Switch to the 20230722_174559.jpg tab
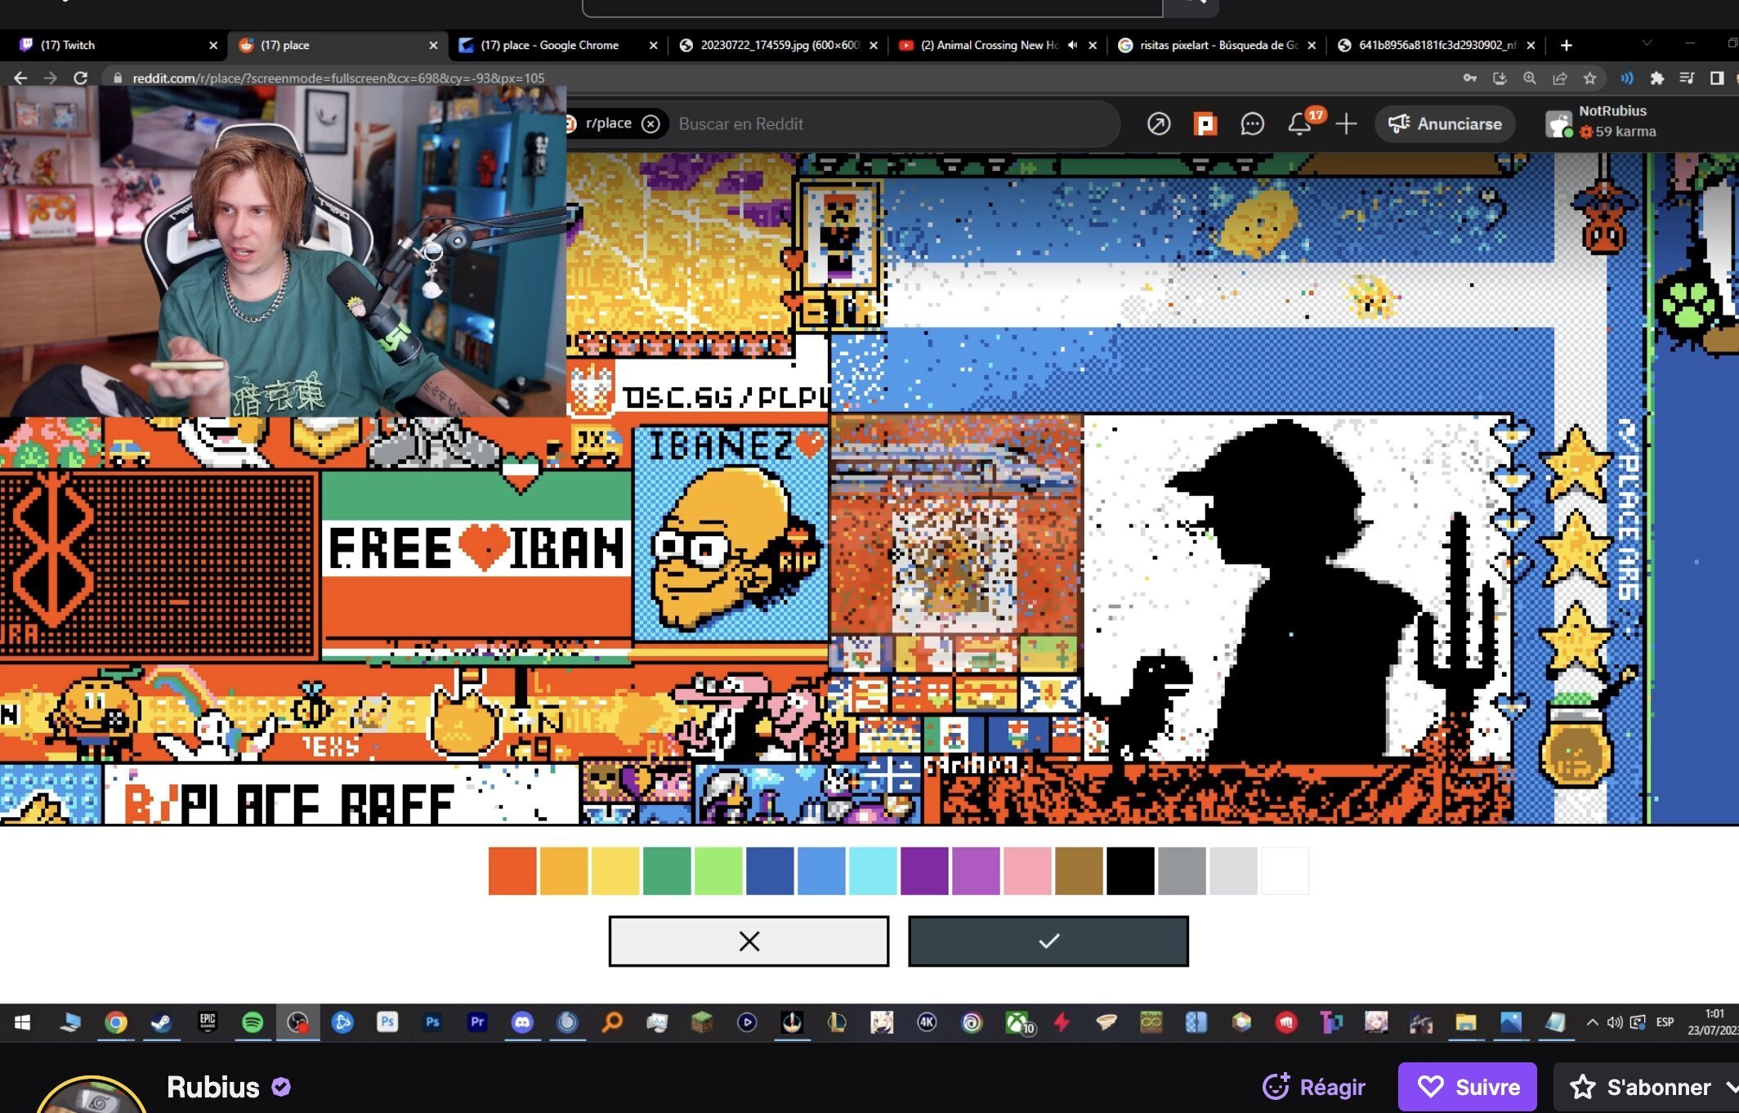 778,45
